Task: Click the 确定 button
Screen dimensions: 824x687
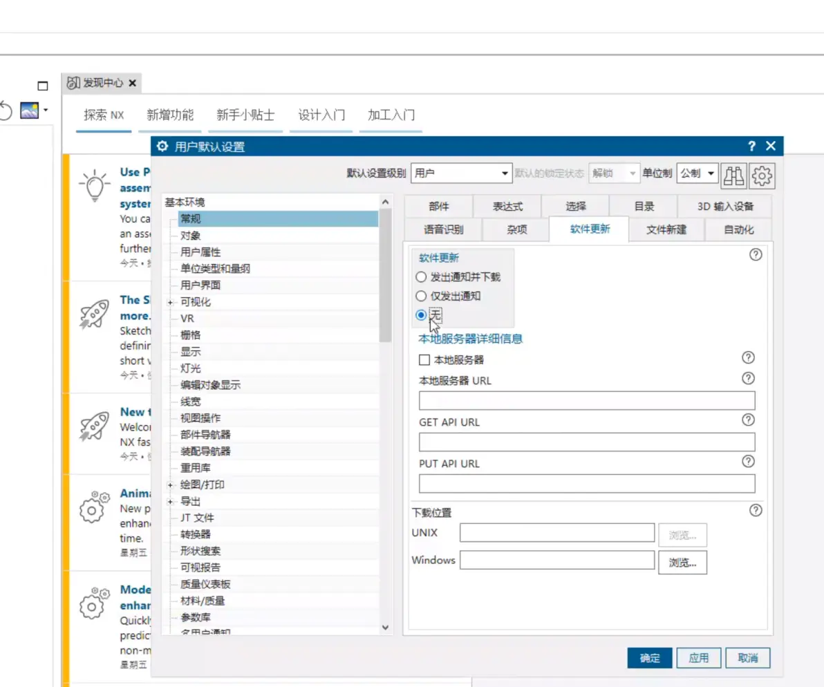Action: (650, 657)
